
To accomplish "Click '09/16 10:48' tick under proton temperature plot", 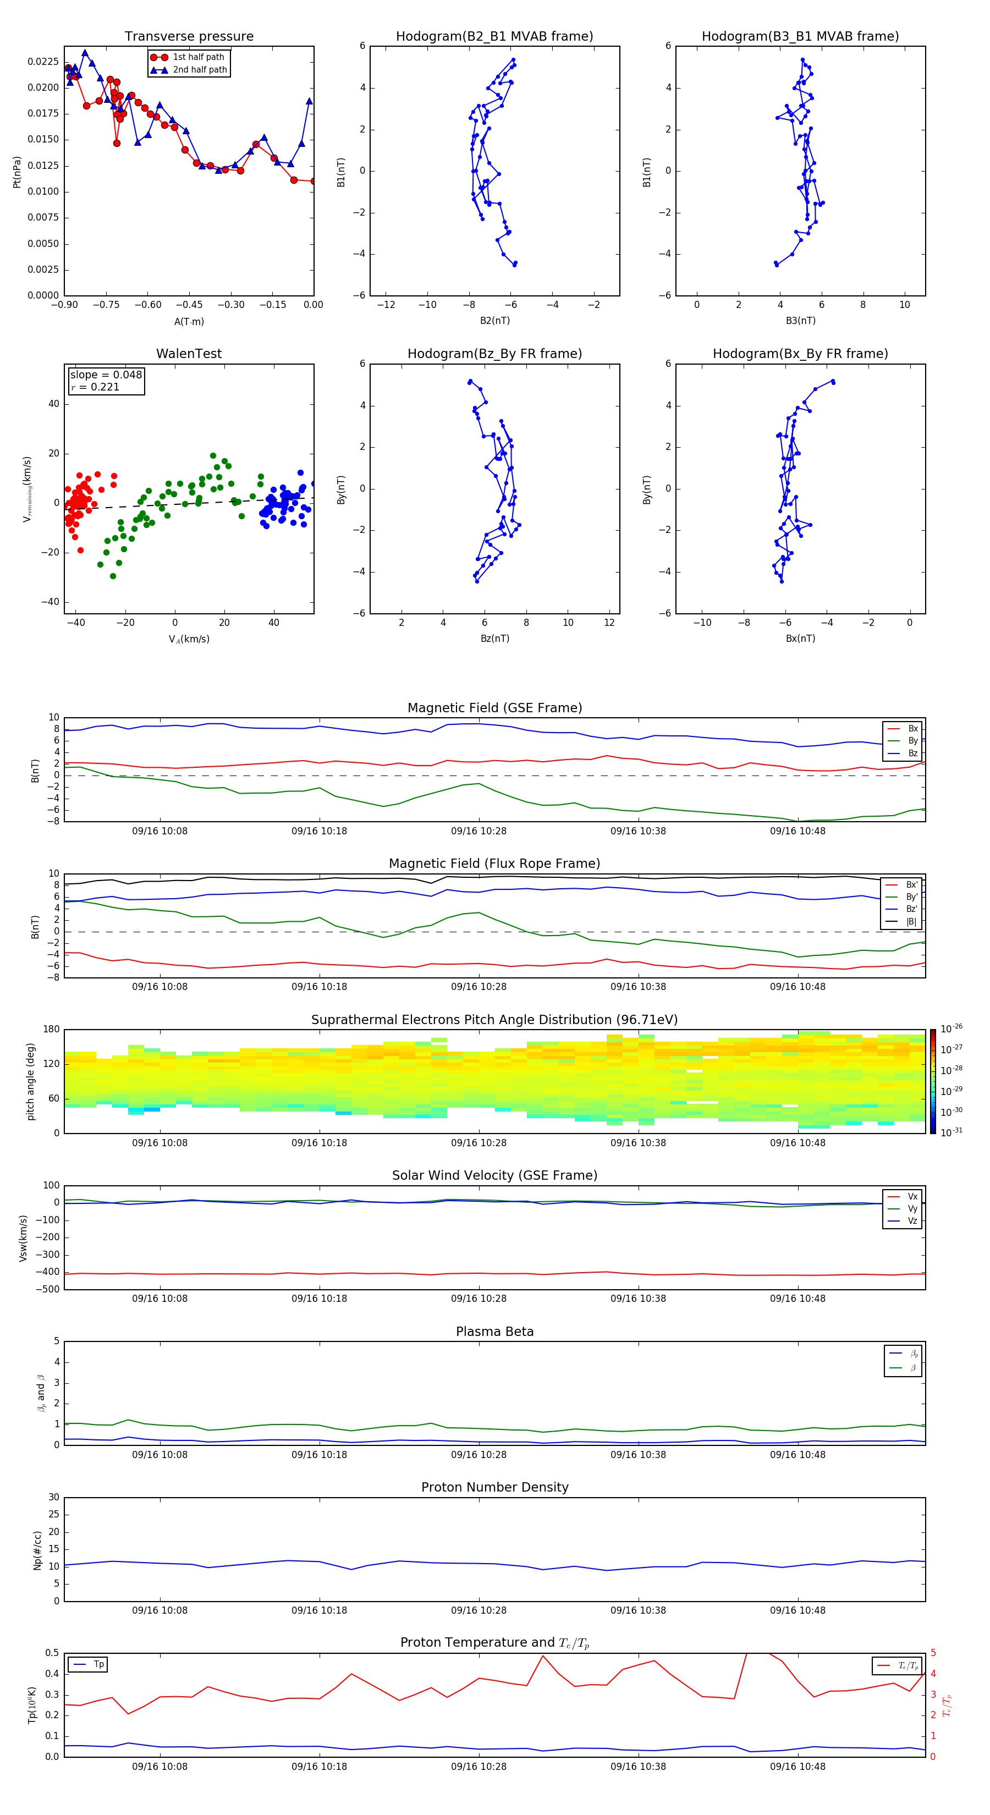I will [x=798, y=1767].
